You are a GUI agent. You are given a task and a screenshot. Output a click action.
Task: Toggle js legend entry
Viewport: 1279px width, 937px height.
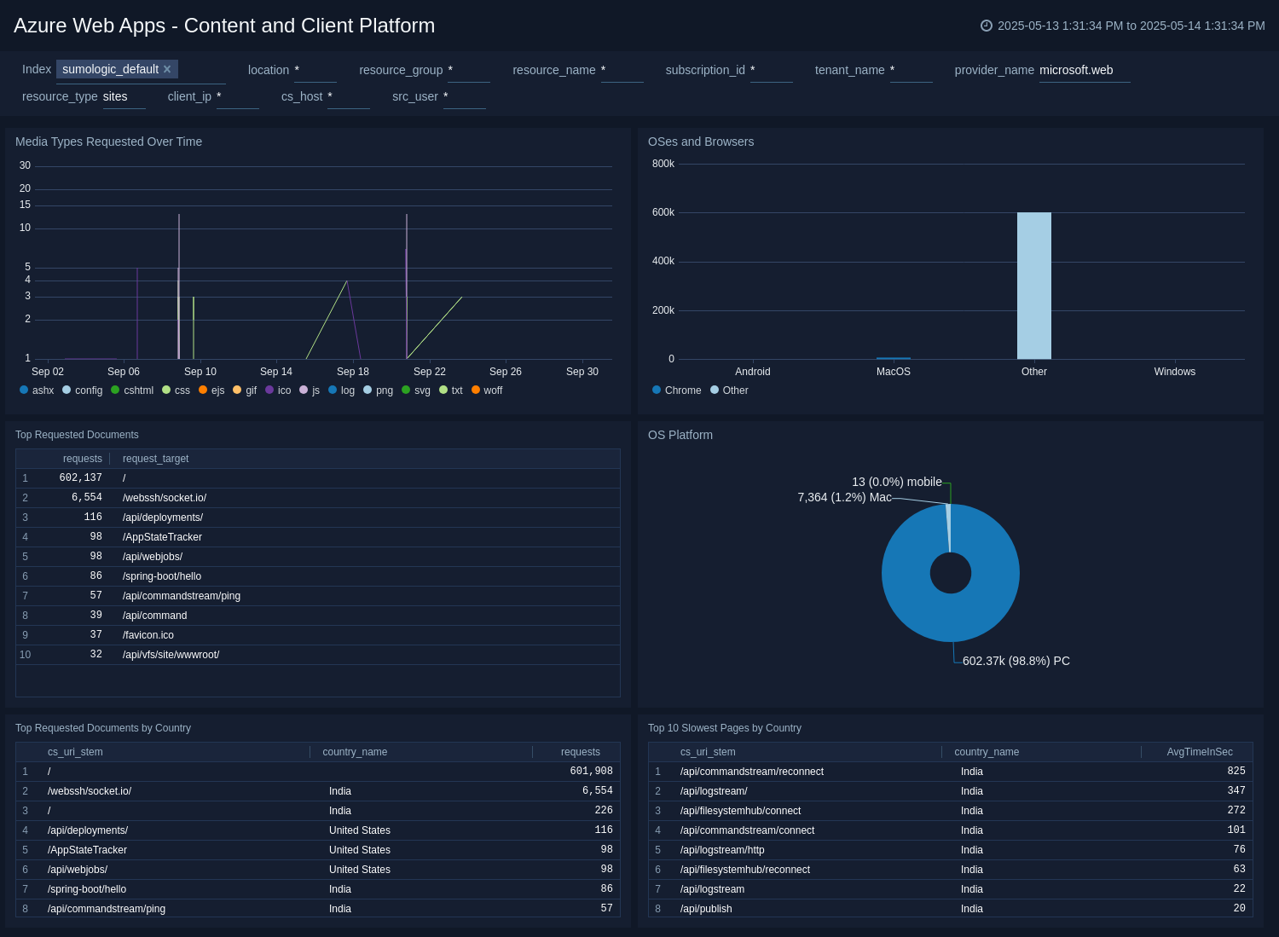pos(310,390)
